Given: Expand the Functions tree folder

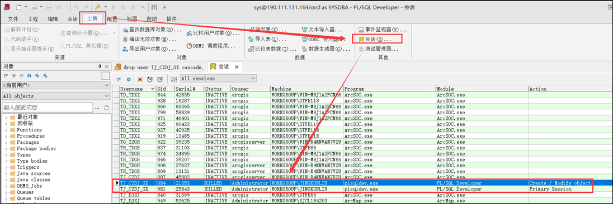Looking at the screenshot, I should click(x=6, y=130).
